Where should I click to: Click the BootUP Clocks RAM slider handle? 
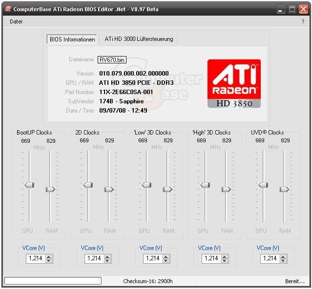51,189
